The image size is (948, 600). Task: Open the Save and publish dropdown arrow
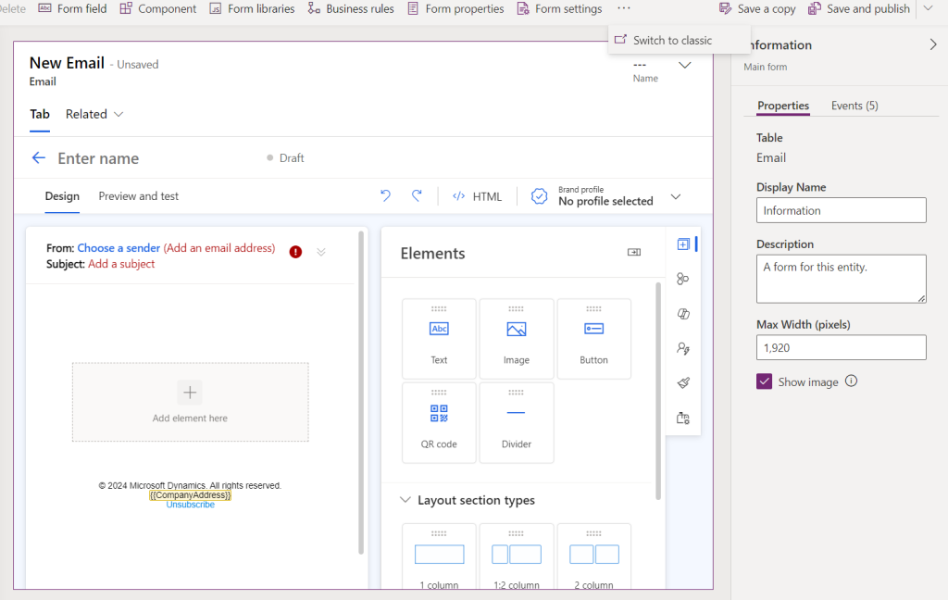(x=928, y=8)
